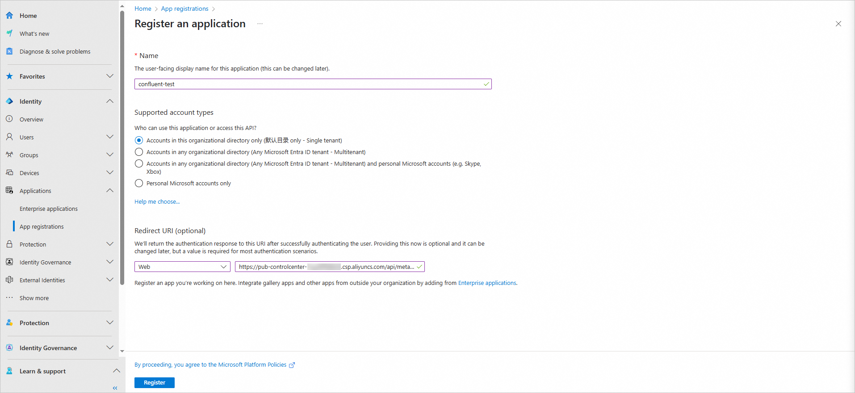Select Multitenant and personal Microsoft accounts option
855x393 pixels.
pos(139,163)
